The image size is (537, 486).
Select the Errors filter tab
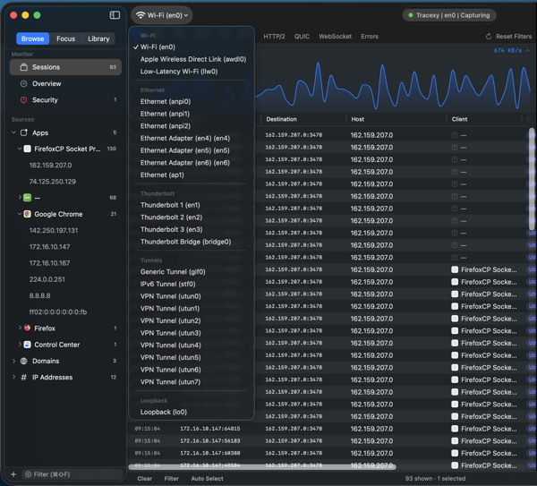pos(370,37)
